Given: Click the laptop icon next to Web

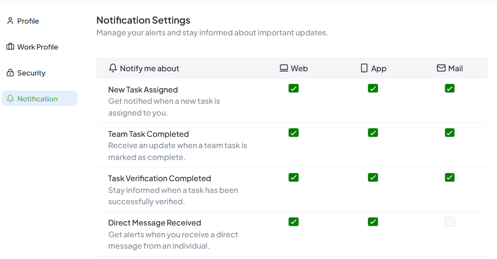Looking at the screenshot, I should (x=283, y=68).
